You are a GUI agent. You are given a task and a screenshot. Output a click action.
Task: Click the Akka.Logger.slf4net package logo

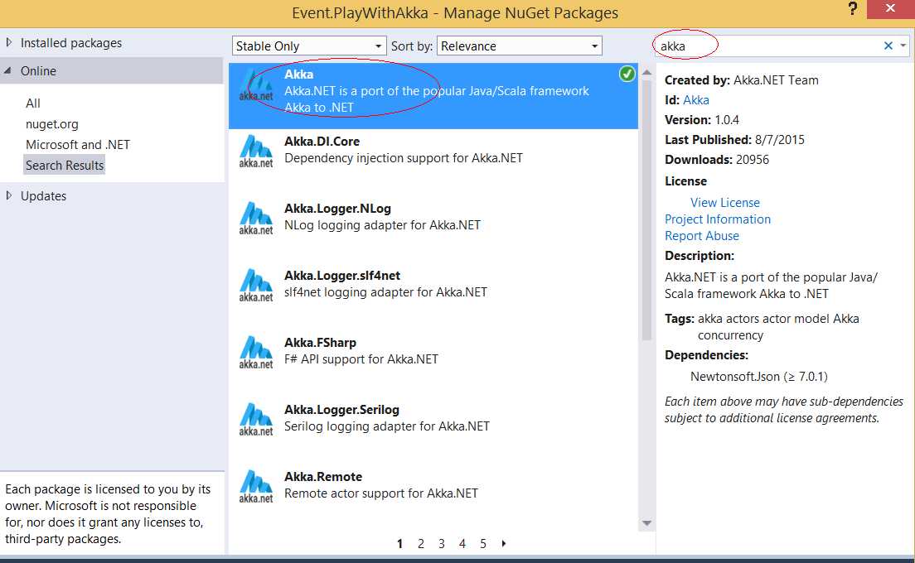click(x=256, y=286)
